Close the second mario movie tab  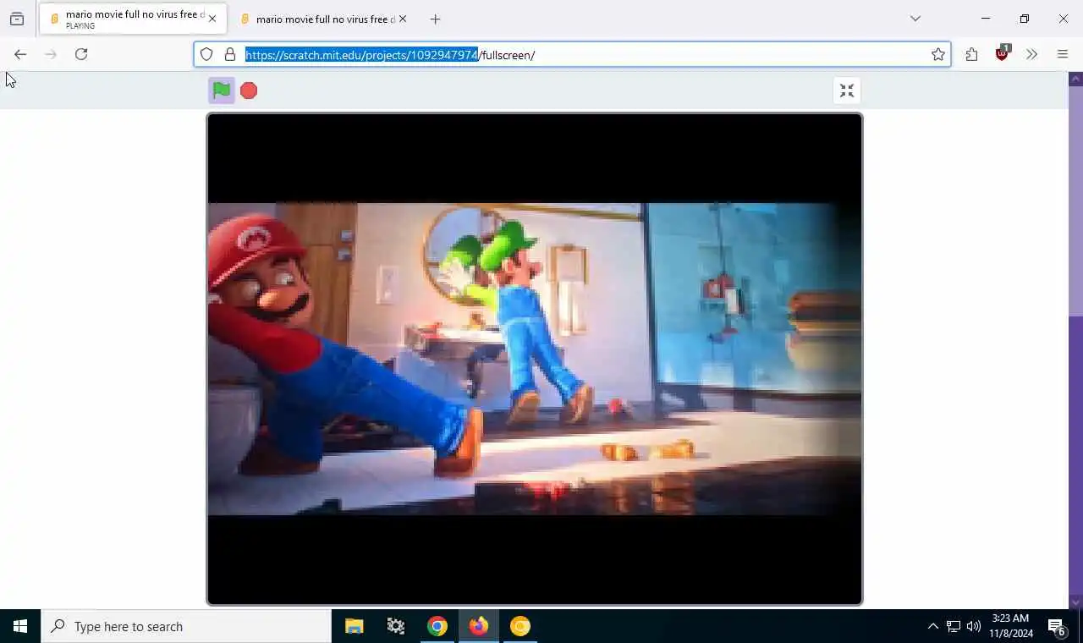pos(403,19)
